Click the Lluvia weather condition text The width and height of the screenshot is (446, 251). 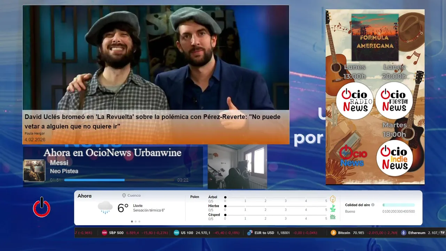click(x=138, y=206)
